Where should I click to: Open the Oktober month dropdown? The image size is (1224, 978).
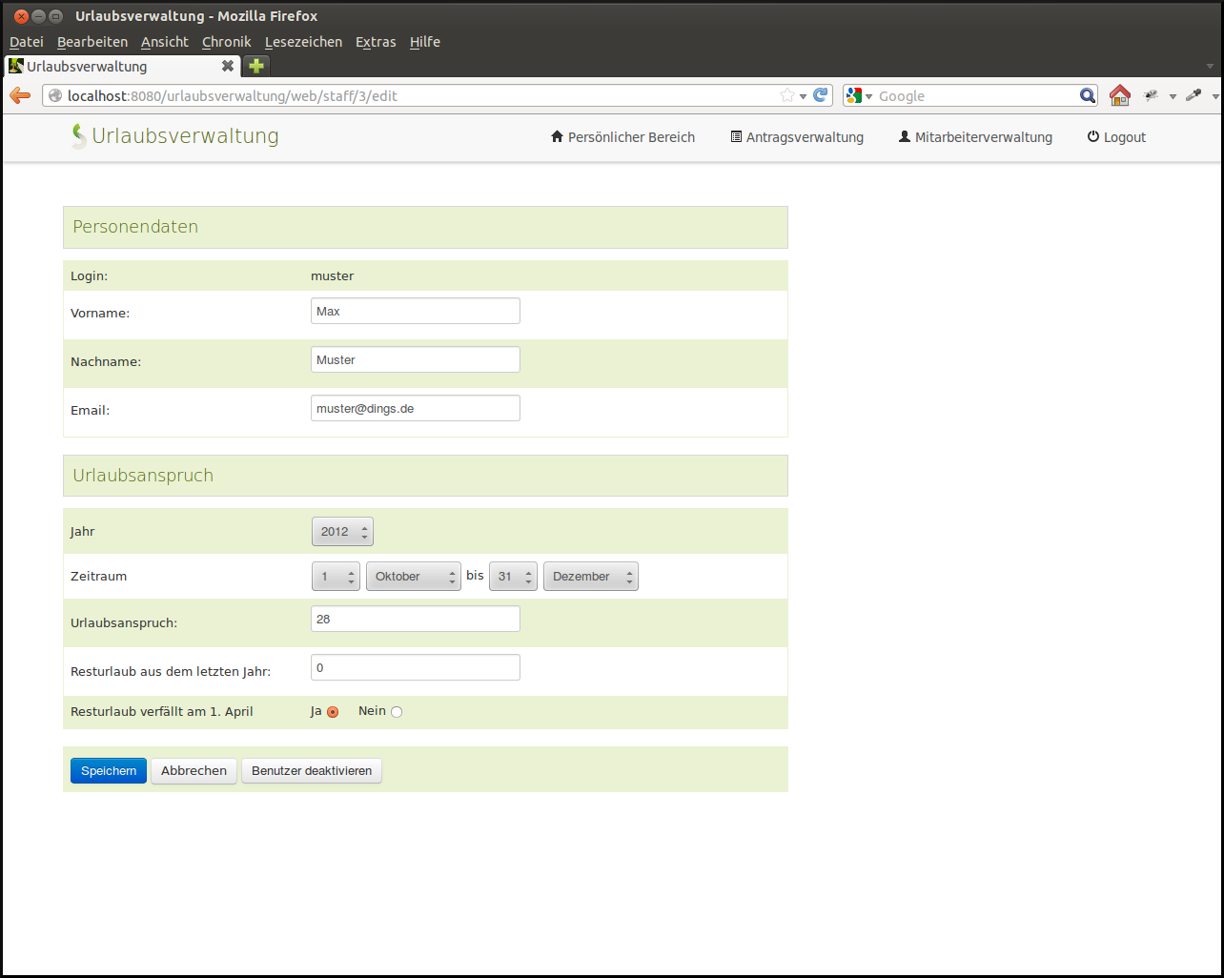pos(414,577)
